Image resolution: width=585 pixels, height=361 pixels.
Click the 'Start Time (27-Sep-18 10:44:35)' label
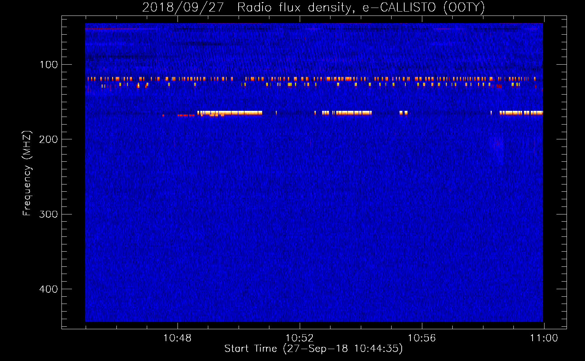click(x=313, y=349)
